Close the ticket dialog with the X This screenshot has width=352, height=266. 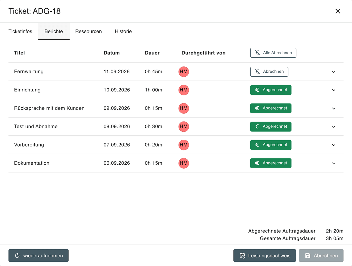click(x=338, y=11)
